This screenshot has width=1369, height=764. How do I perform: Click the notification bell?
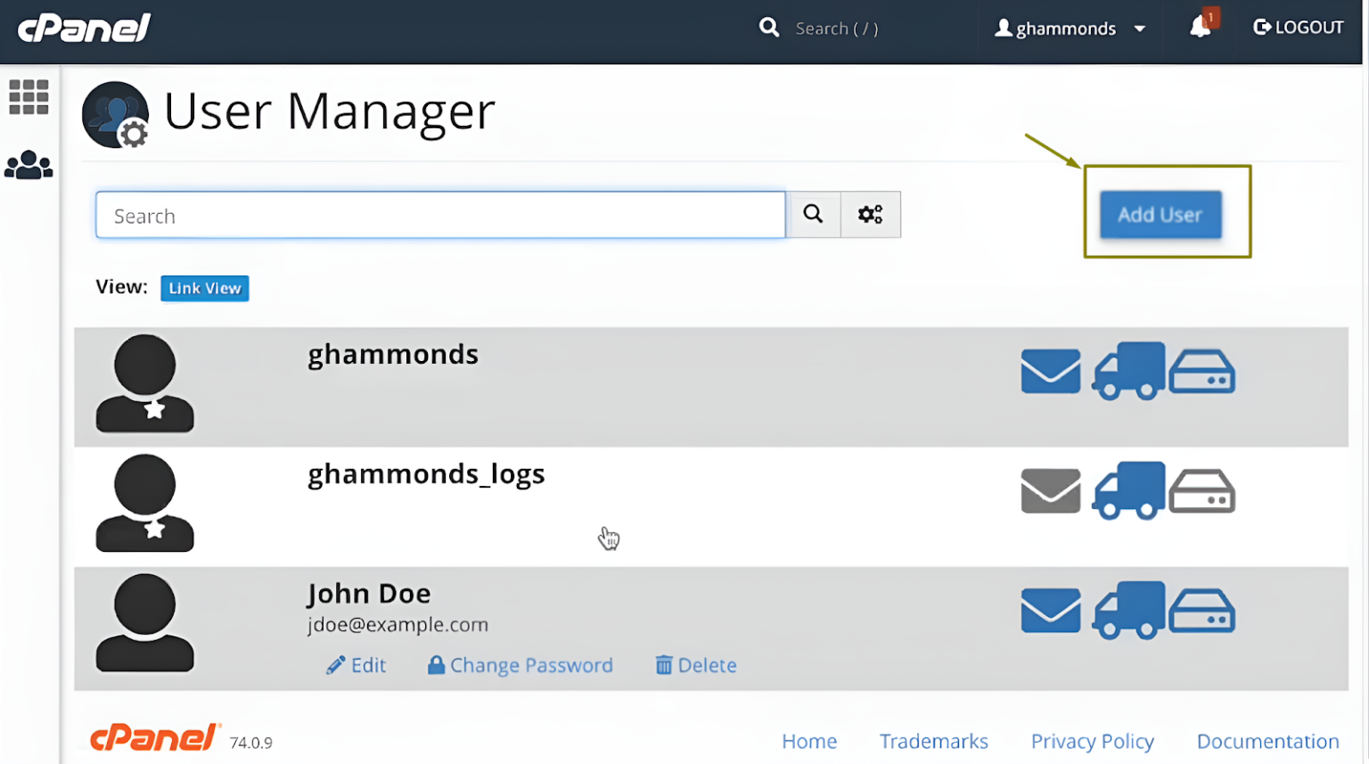click(x=1201, y=26)
